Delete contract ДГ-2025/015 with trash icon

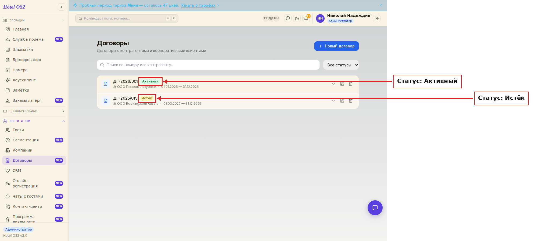[351, 101]
